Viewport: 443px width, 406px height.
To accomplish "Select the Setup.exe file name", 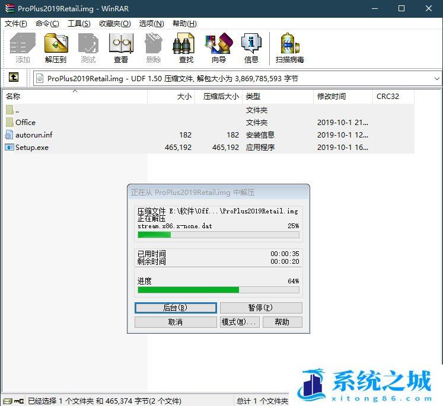I will [32, 147].
